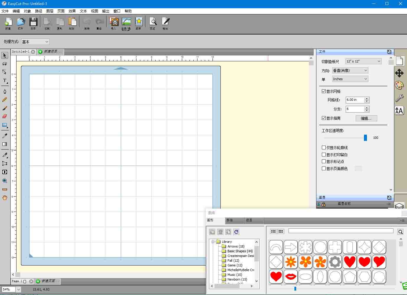Image resolution: width=407 pixels, height=295 pixels.
Task: Select the Text tool
Action: (x=5, y=80)
